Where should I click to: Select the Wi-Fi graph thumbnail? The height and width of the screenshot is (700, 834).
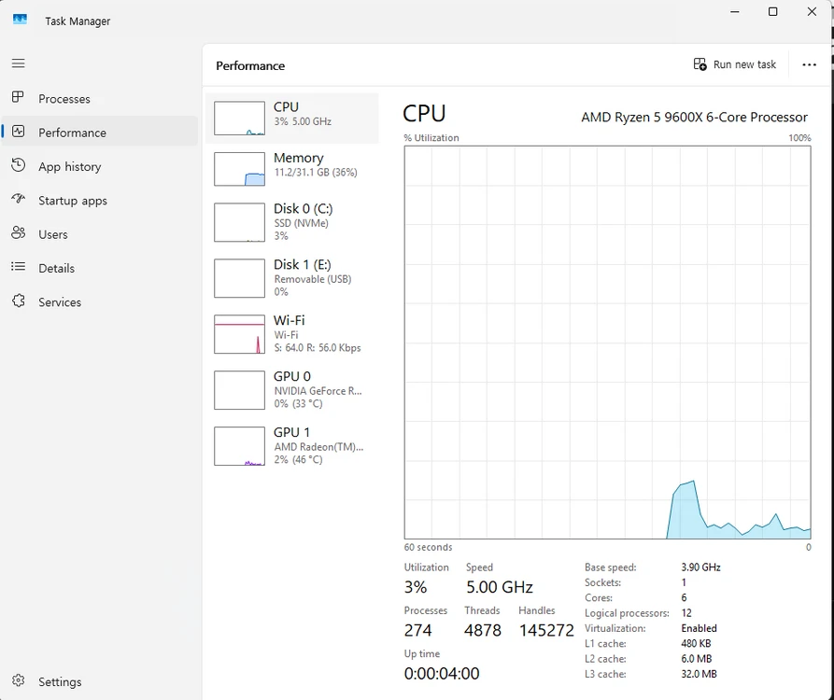click(x=239, y=334)
